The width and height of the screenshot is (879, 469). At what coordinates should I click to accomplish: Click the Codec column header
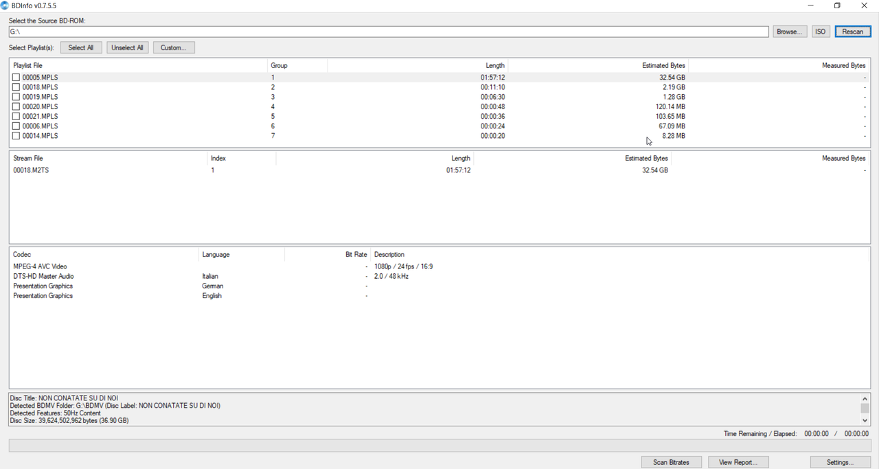104,254
